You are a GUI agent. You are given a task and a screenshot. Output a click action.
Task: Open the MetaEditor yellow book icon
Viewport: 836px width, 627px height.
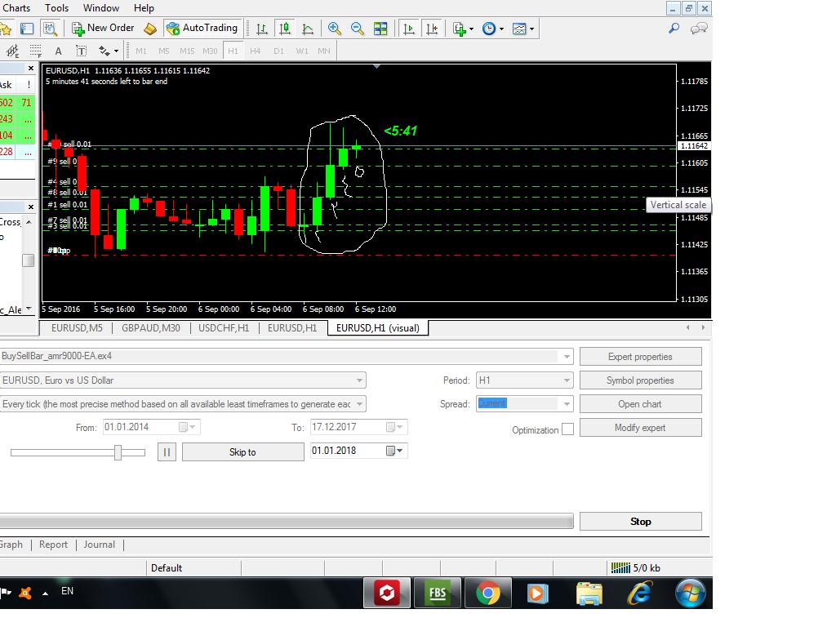pos(150,29)
